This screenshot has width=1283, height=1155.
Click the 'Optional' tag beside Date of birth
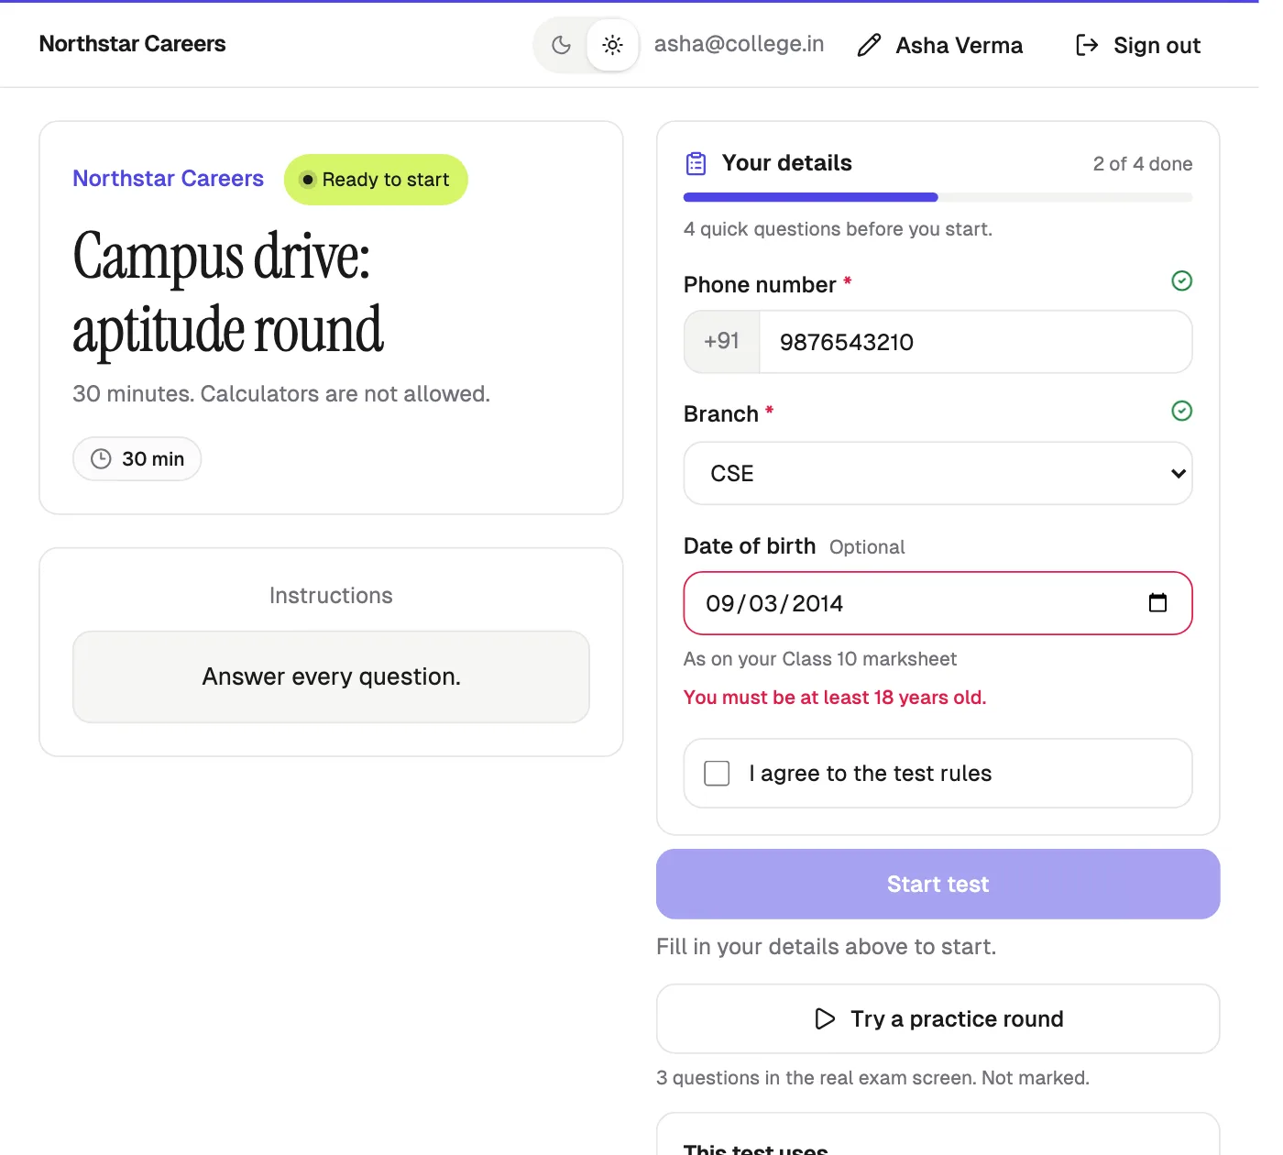(867, 547)
